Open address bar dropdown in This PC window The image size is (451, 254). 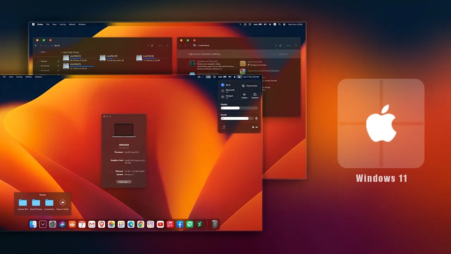[148, 46]
